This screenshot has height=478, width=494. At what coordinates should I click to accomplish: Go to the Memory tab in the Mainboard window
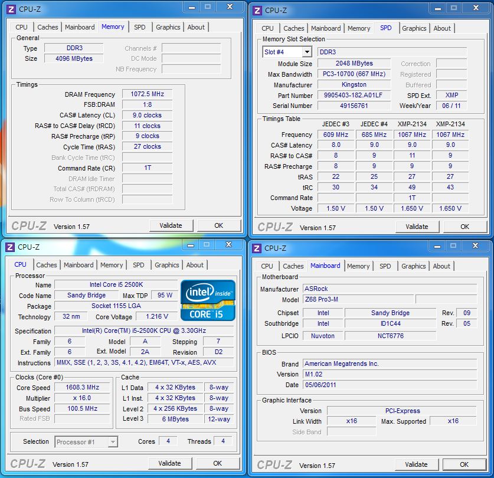click(358, 267)
